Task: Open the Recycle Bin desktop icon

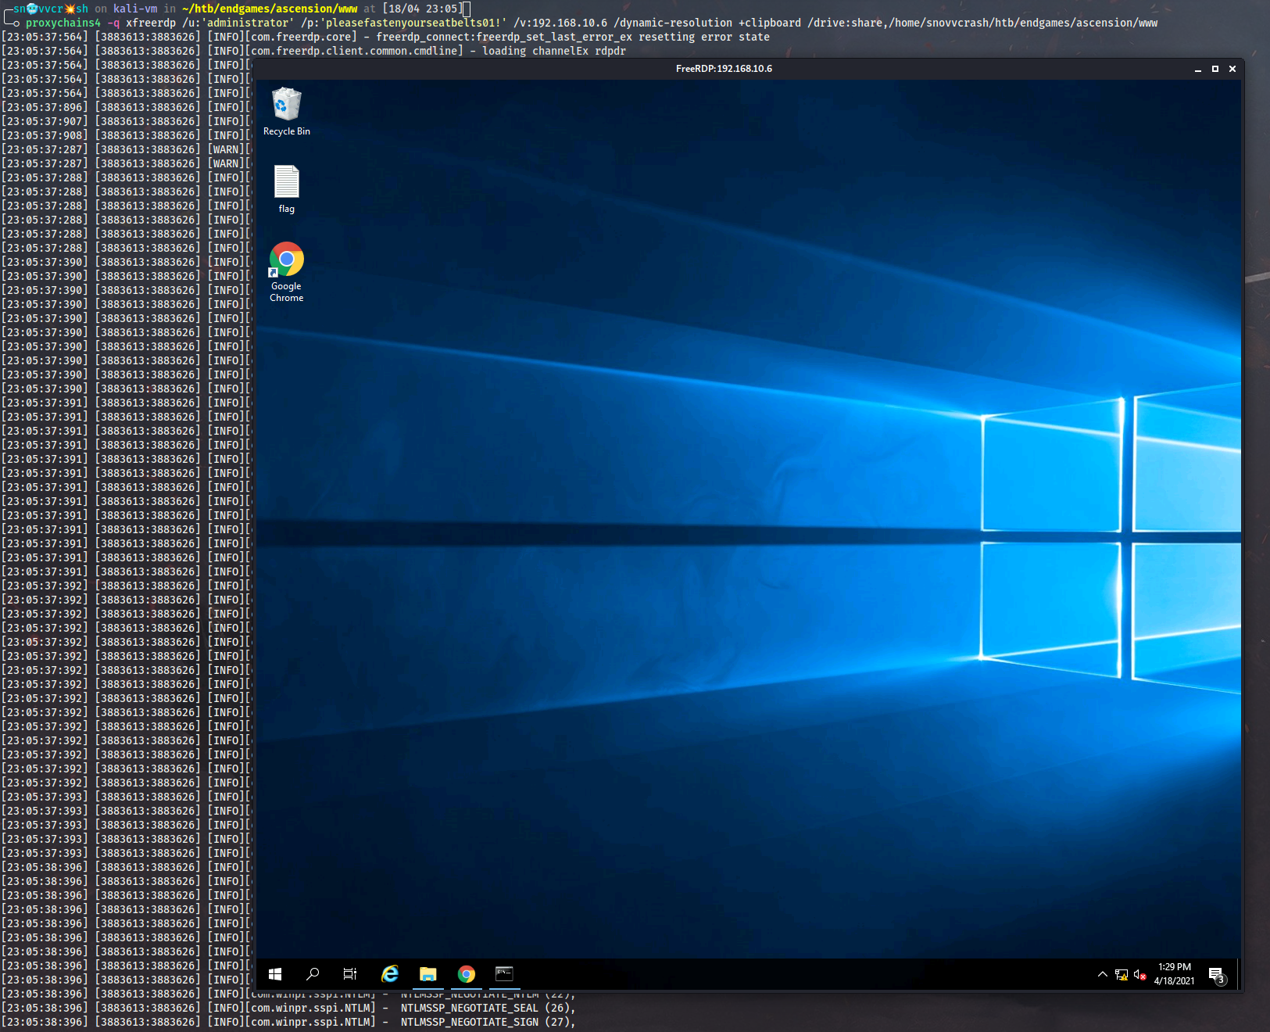Action: point(286,111)
